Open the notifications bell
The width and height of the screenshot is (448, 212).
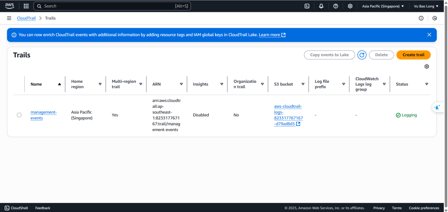coord(321,6)
